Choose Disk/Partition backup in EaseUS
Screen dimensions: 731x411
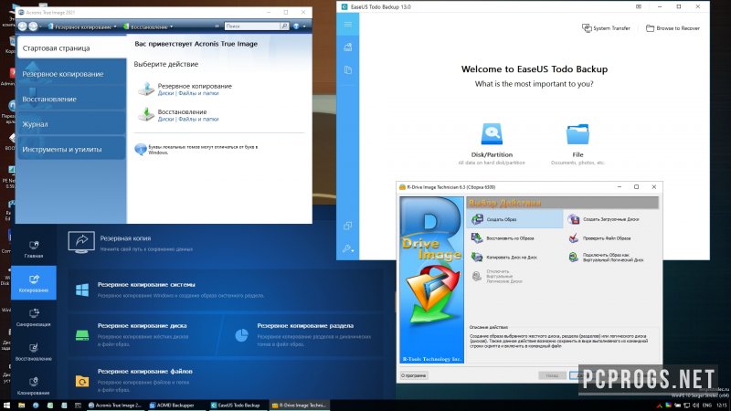(x=492, y=143)
